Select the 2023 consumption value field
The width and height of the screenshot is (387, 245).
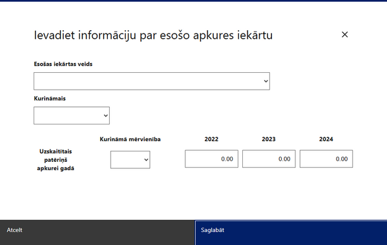click(x=269, y=159)
